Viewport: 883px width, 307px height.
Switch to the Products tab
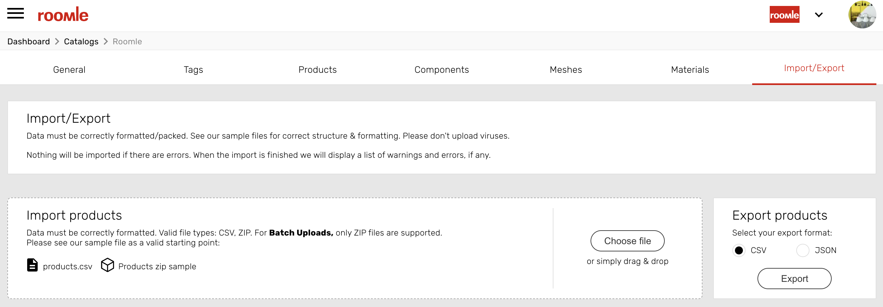tap(317, 70)
